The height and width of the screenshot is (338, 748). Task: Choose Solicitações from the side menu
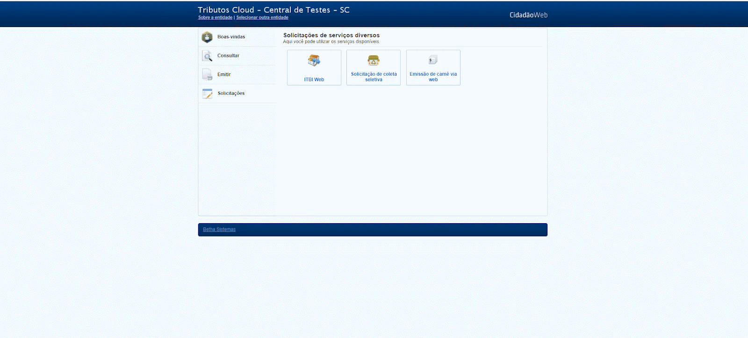(231, 93)
